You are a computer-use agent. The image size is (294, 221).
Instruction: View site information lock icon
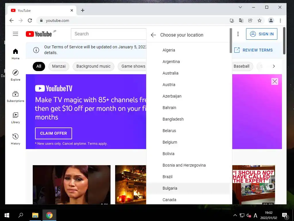point(41,20)
